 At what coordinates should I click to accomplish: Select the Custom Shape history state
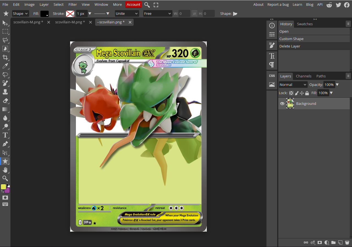click(314, 39)
